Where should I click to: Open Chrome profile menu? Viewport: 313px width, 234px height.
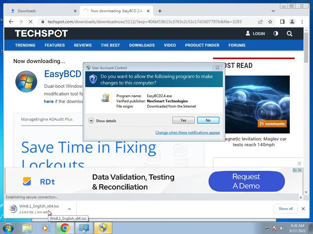(x=292, y=22)
